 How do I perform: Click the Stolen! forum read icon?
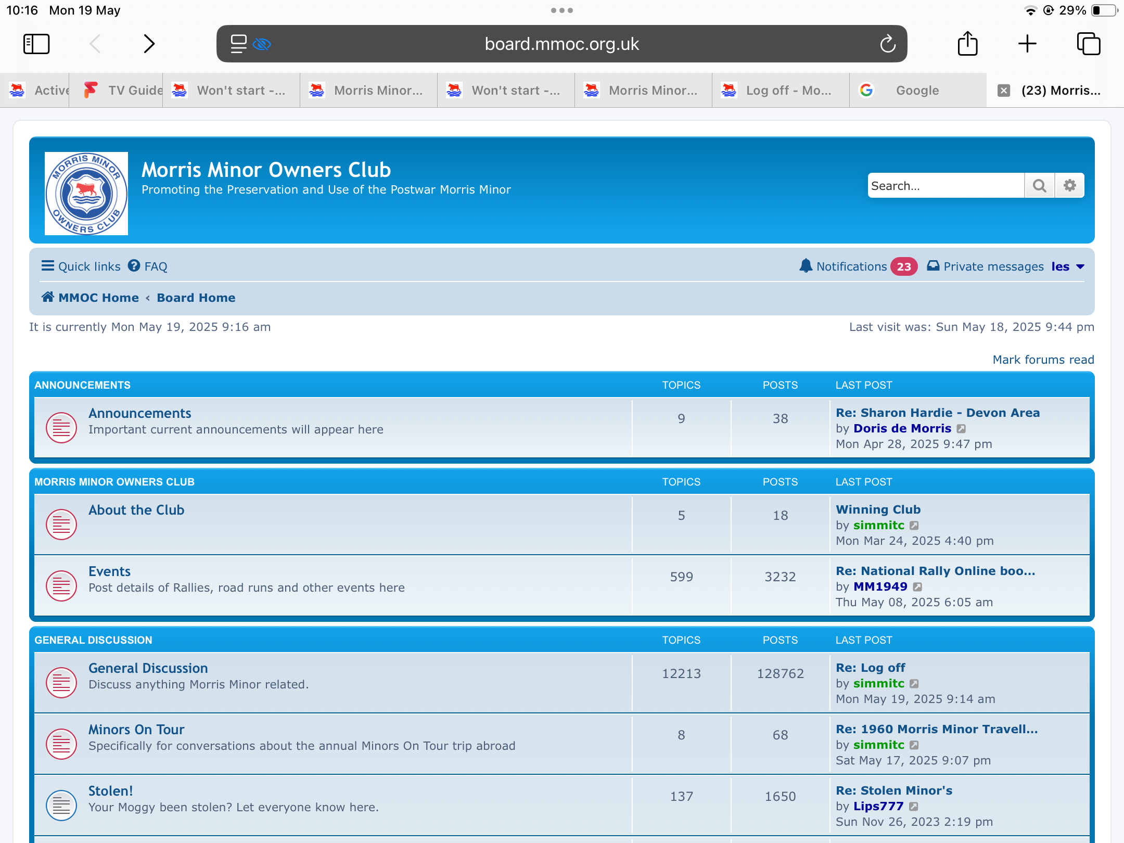coord(61,806)
